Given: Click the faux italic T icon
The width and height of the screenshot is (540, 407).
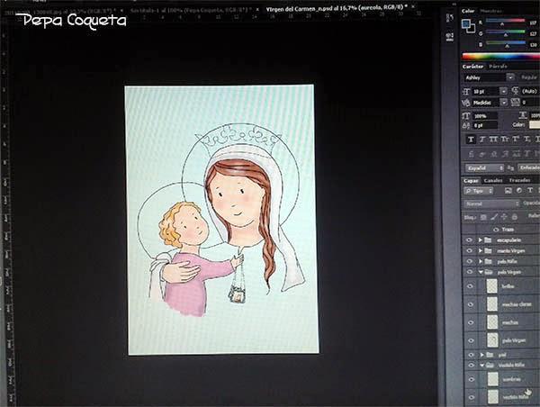Looking at the screenshot, I should 481,140.
